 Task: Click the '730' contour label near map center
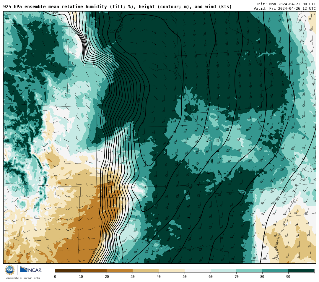click(128, 138)
